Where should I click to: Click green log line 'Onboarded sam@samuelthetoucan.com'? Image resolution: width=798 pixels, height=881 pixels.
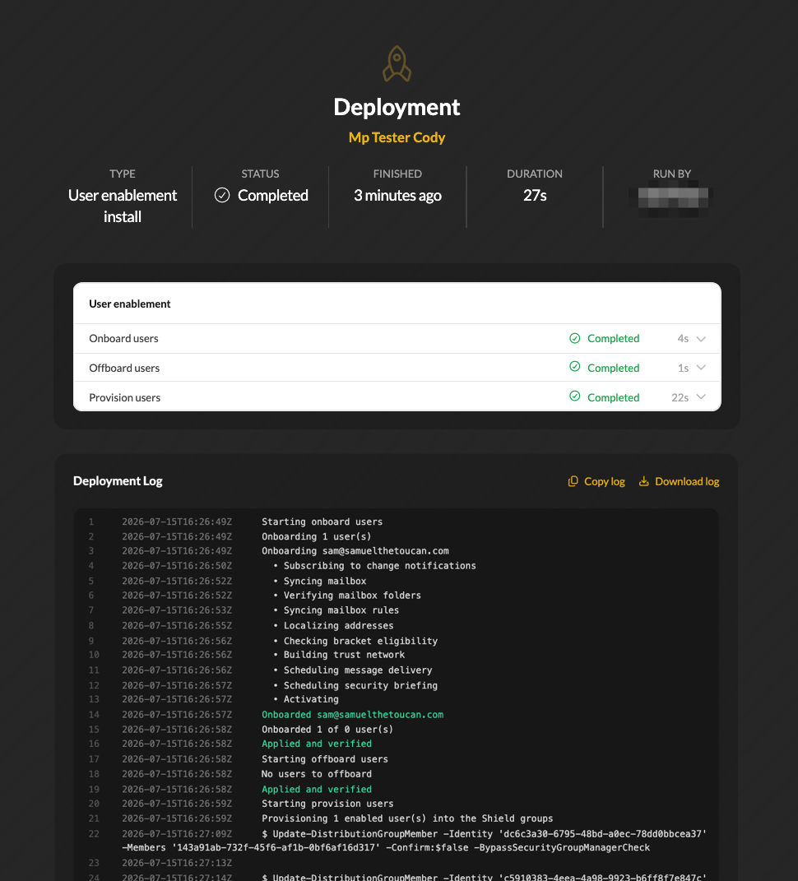tap(352, 715)
